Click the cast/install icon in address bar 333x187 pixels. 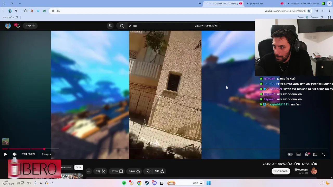coord(59,11)
